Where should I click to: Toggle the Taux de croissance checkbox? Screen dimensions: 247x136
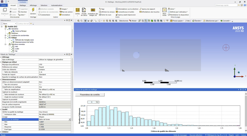(3, 84)
